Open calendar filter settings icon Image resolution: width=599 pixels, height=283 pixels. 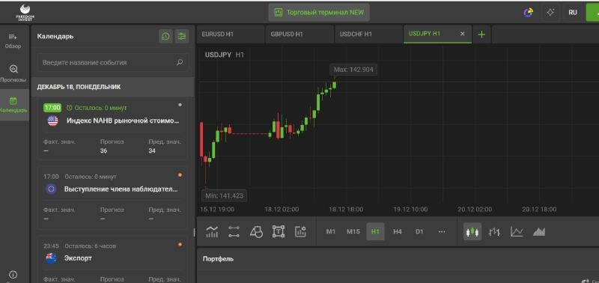(182, 36)
